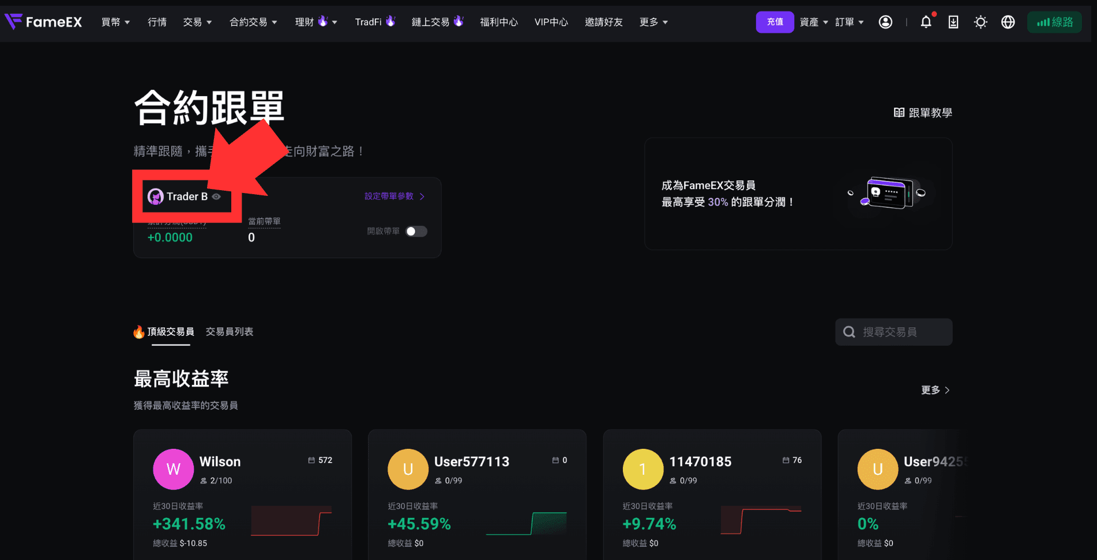Open 邀請好友 page
The image size is (1097, 560).
[x=604, y=22]
